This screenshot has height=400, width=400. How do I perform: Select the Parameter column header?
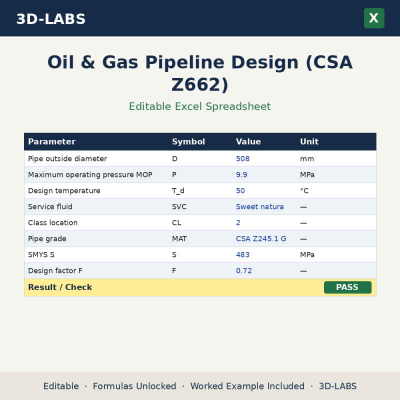tap(52, 141)
